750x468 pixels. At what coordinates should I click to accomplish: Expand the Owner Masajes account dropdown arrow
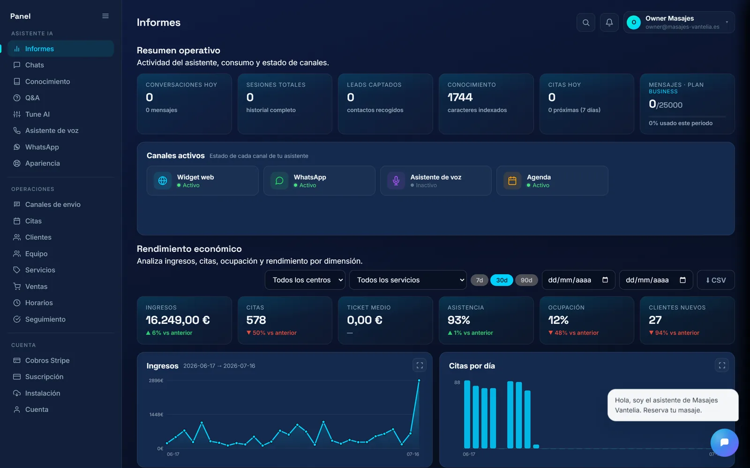(x=727, y=22)
